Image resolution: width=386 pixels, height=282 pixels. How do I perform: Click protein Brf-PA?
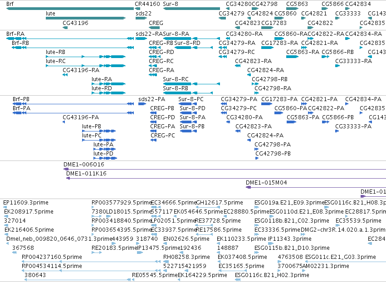coord(73,113)
